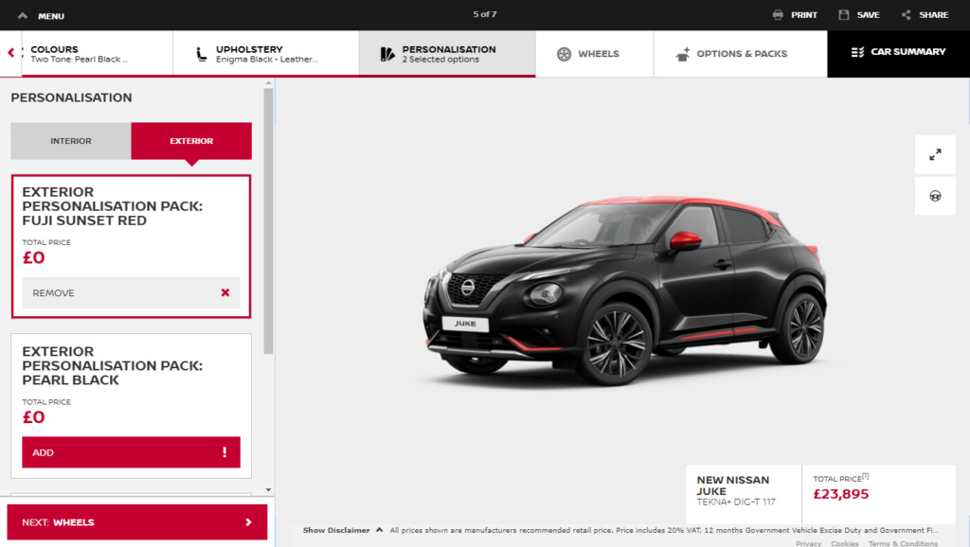Go back with the red left arrow
This screenshot has height=547, width=970.
pos(10,53)
